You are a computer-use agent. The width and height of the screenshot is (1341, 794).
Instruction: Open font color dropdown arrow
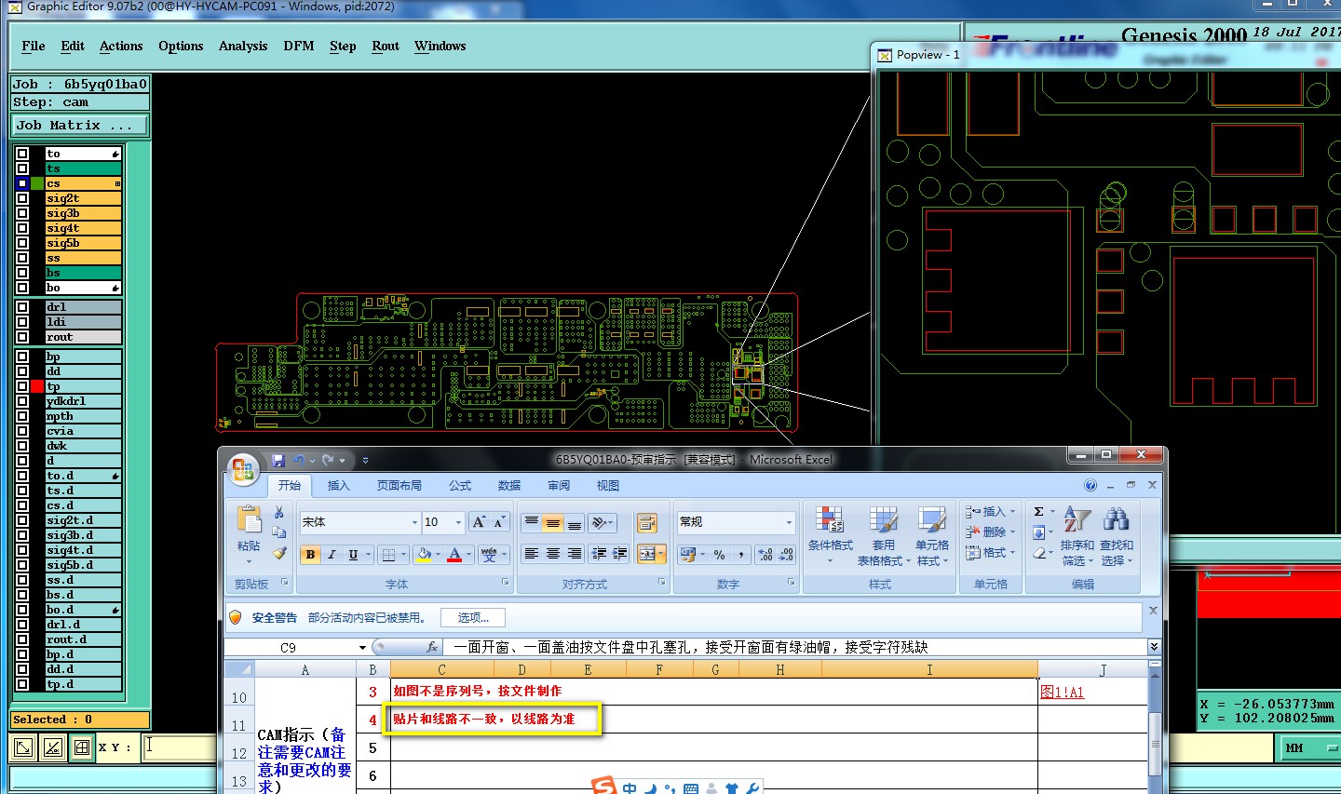468,554
